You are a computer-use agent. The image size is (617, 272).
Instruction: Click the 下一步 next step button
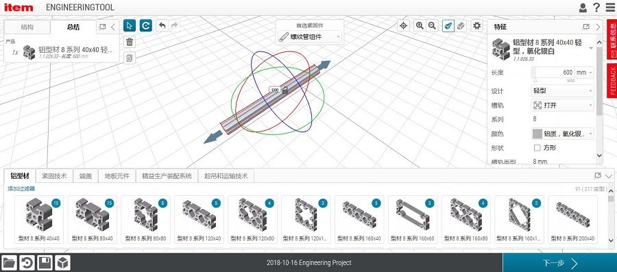pos(560,262)
